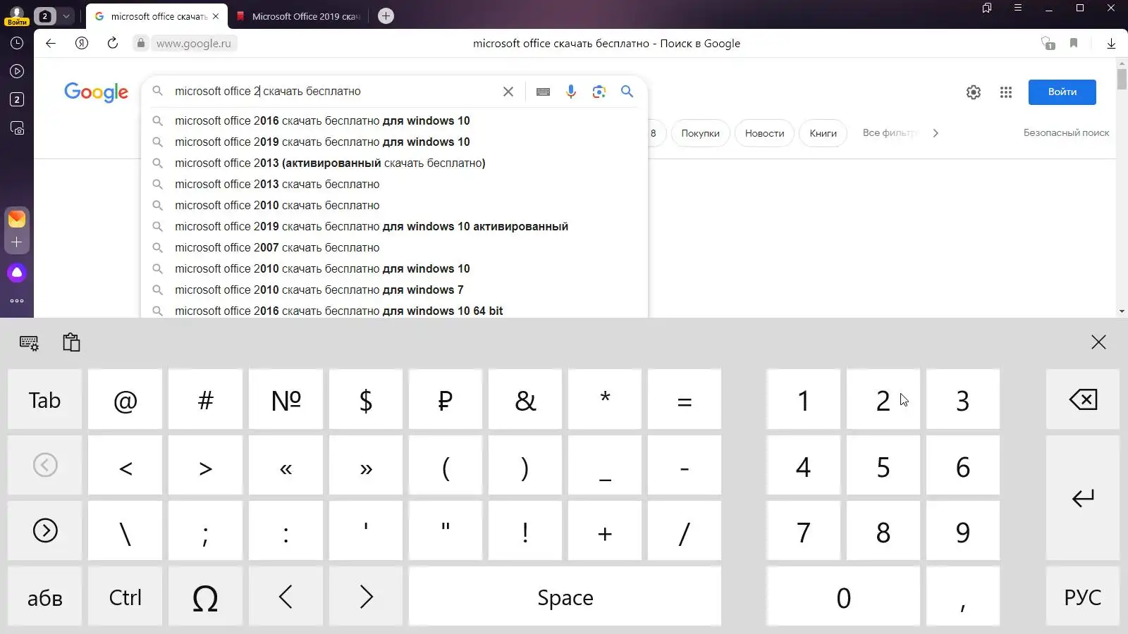Click the voice search microphone icon
The height and width of the screenshot is (634, 1128).
click(571, 92)
